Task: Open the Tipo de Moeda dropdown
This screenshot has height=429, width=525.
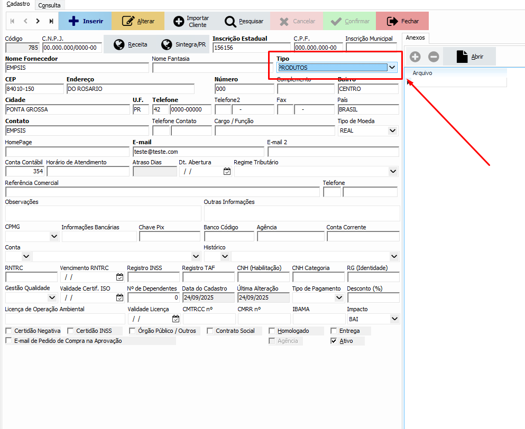Action: [392, 130]
